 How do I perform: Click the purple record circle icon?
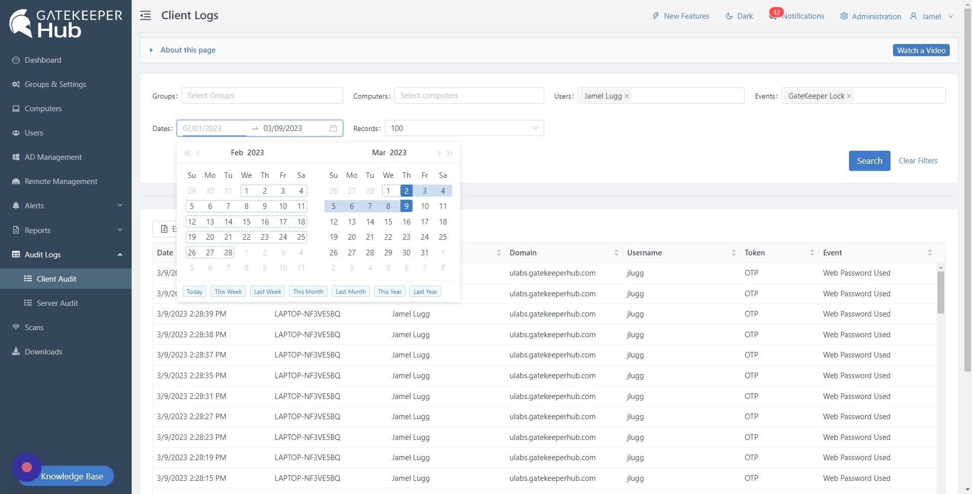27,467
